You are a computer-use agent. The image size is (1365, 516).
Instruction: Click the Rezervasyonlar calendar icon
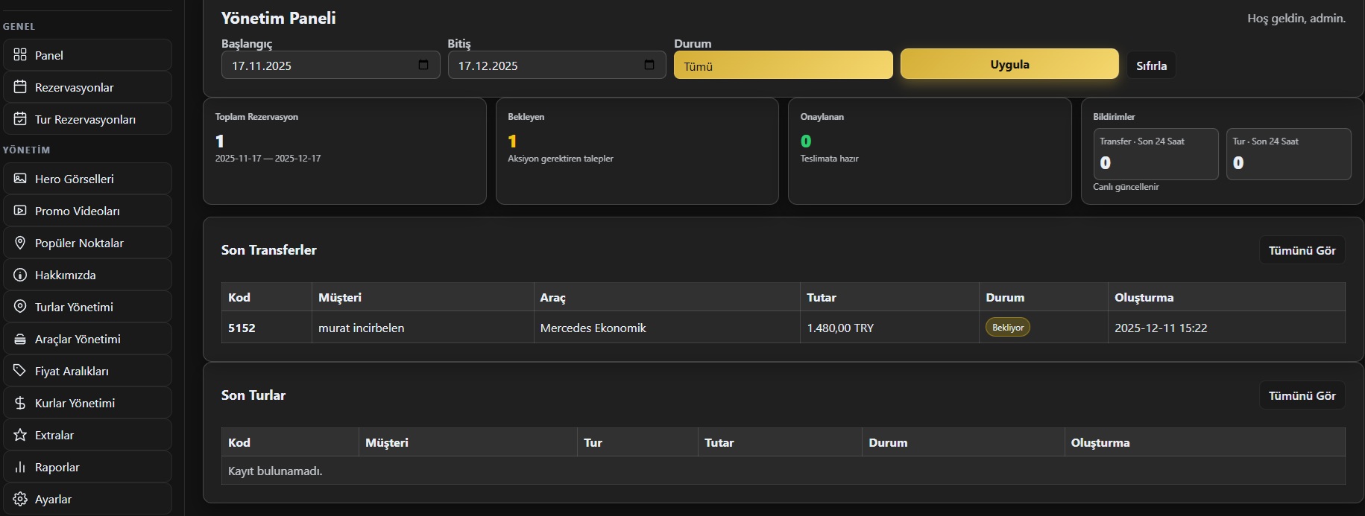coord(20,87)
